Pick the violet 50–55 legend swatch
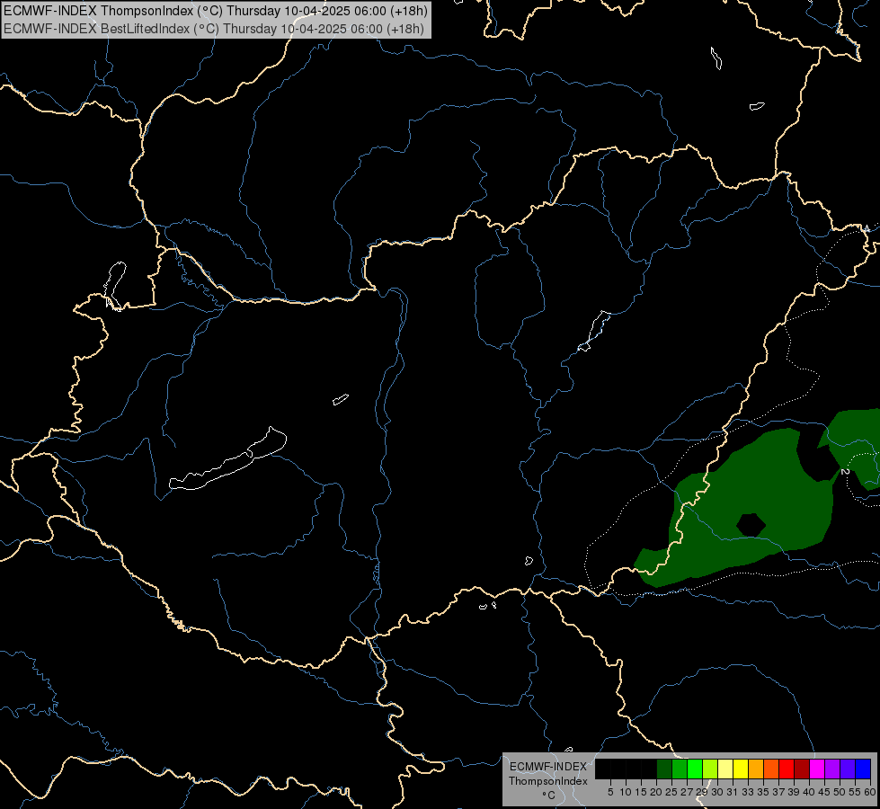The height and width of the screenshot is (809, 880). (848, 769)
